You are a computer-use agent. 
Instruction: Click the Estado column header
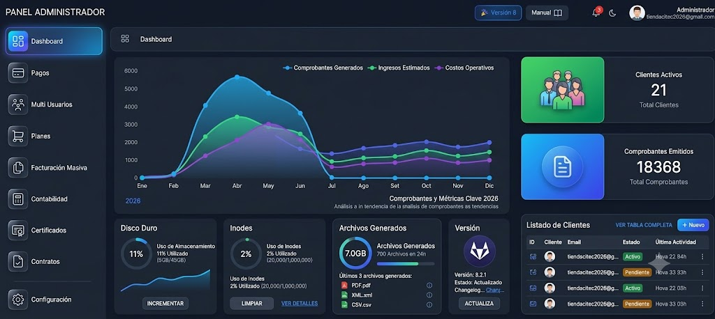[631, 242]
